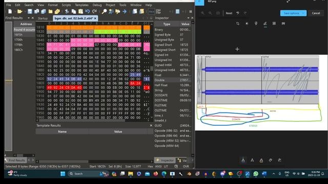Select the Signed Short row in Inspector

(x=173, y=45)
